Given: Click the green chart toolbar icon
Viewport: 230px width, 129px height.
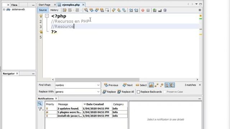Looking at the screenshot, I should (155, 10).
